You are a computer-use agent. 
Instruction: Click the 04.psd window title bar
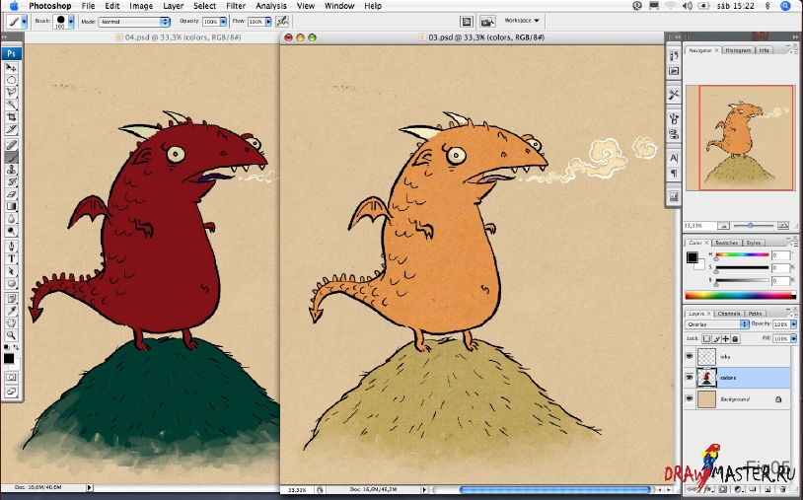click(x=153, y=37)
